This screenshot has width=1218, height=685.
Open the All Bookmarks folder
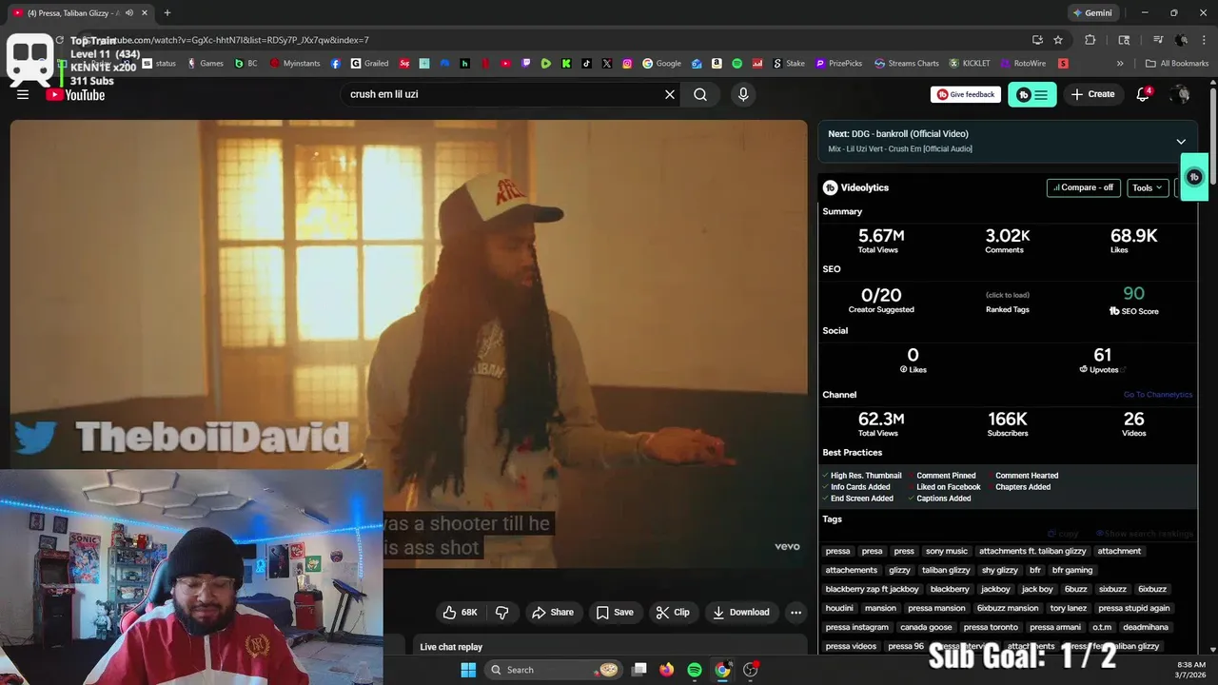click(x=1177, y=64)
